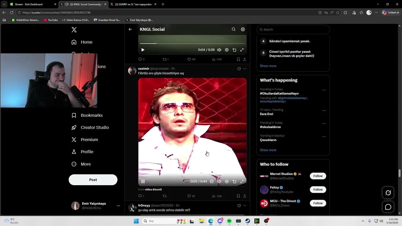The image size is (402, 226).
Task: Open HobbitEmo Stream bookmark
Action: [x=25, y=20]
